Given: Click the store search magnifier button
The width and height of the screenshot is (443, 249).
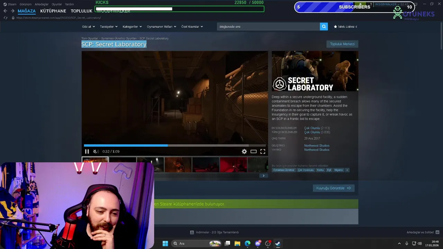Looking at the screenshot, I should click(324, 27).
